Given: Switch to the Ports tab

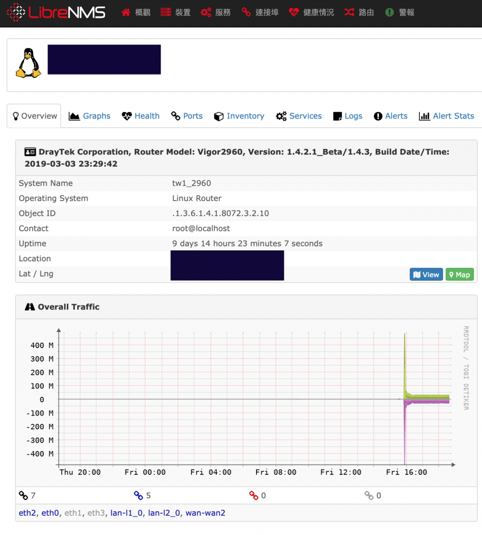Looking at the screenshot, I should click(x=187, y=116).
